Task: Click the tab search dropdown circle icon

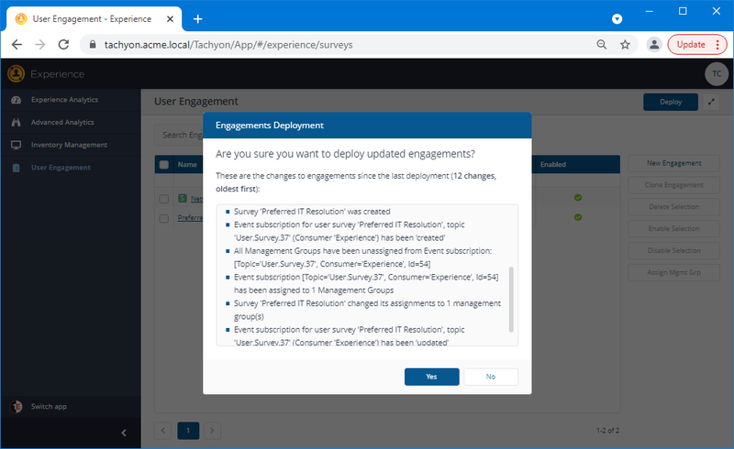Action: pos(617,18)
